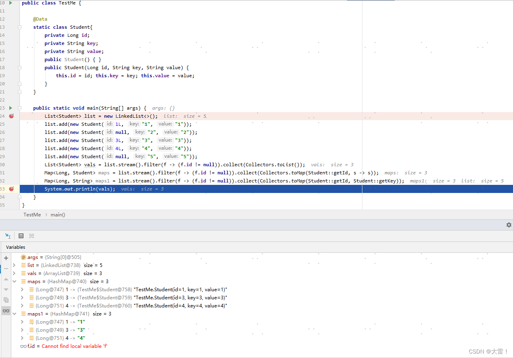Open main() in the breadcrumb bar
Viewport: 513px width, 358px height.
(x=57, y=214)
